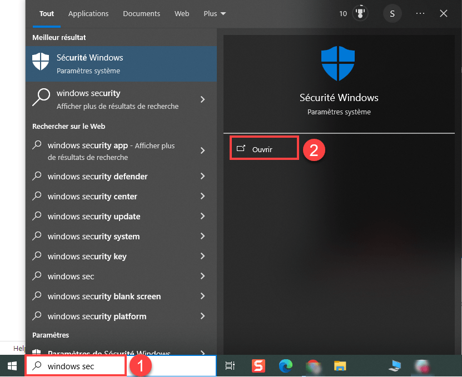
Task: Open the computer monitor icon on the taskbar
Action: click(x=395, y=366)
